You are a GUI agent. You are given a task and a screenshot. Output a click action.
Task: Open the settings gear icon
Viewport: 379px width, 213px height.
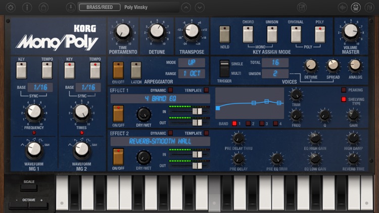(x=11, y=8)
